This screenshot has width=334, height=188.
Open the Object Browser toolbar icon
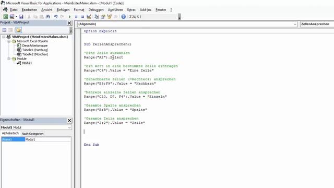point(110,17)
